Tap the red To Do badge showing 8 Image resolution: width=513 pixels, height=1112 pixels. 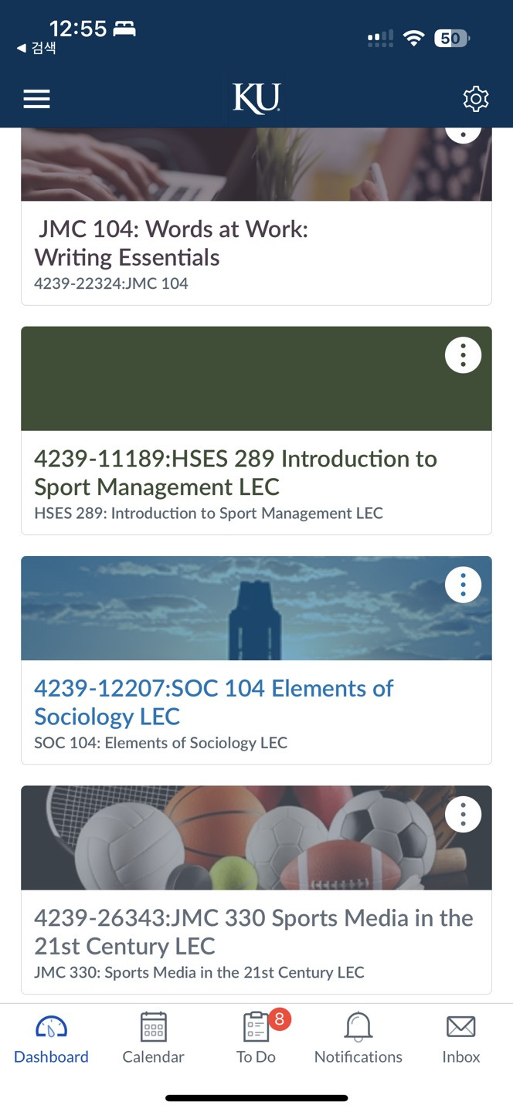(x=280, y=1019)
